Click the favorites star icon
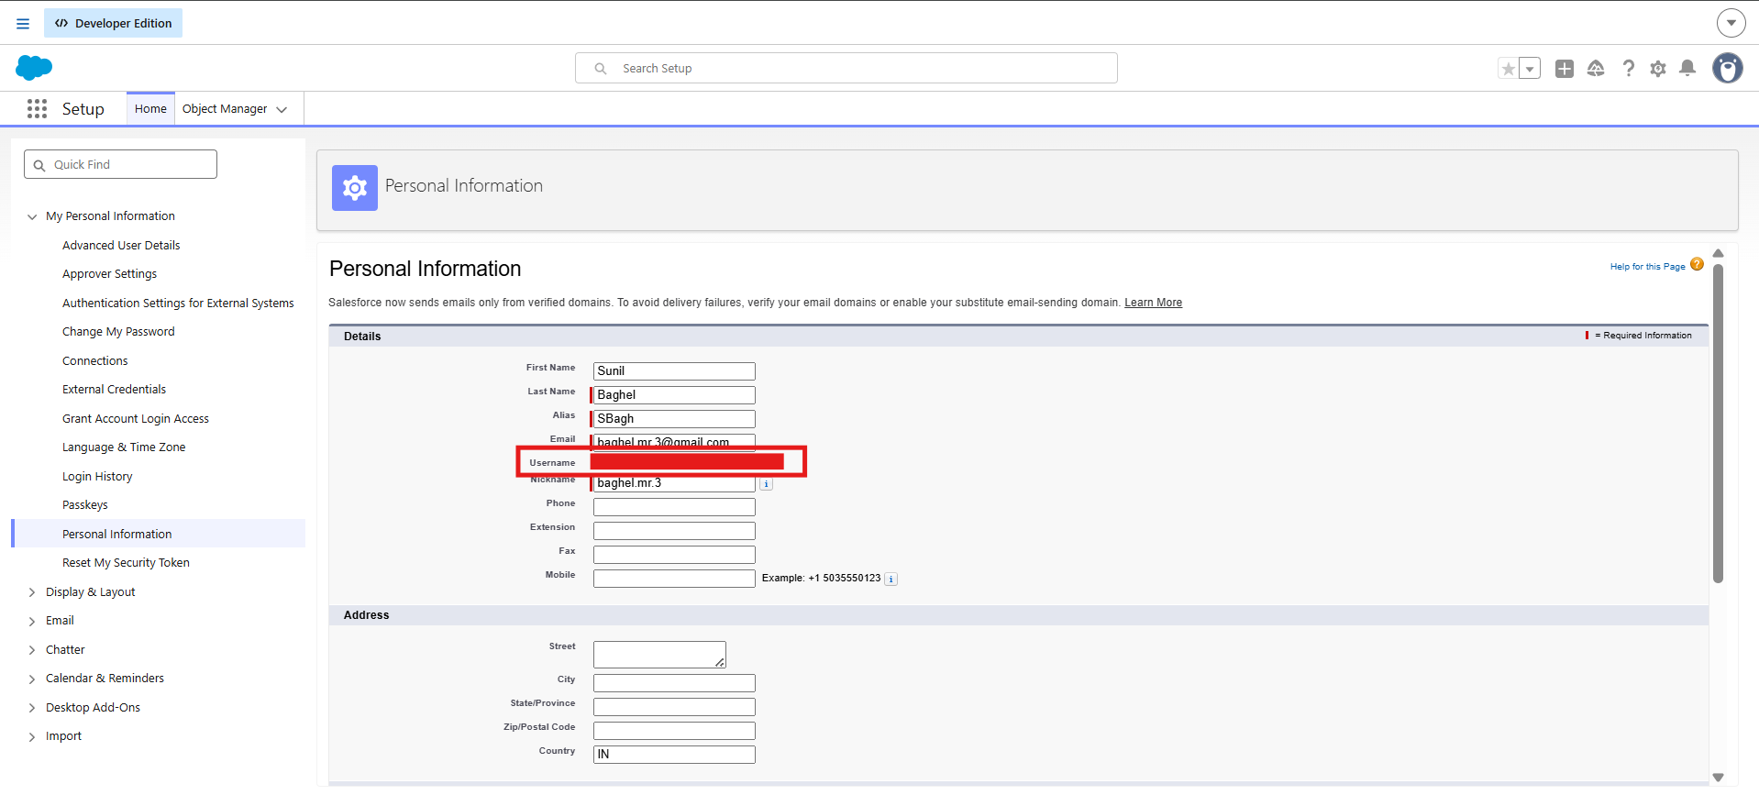The width and height of the screenshot is (1759, 795). 1508,69
